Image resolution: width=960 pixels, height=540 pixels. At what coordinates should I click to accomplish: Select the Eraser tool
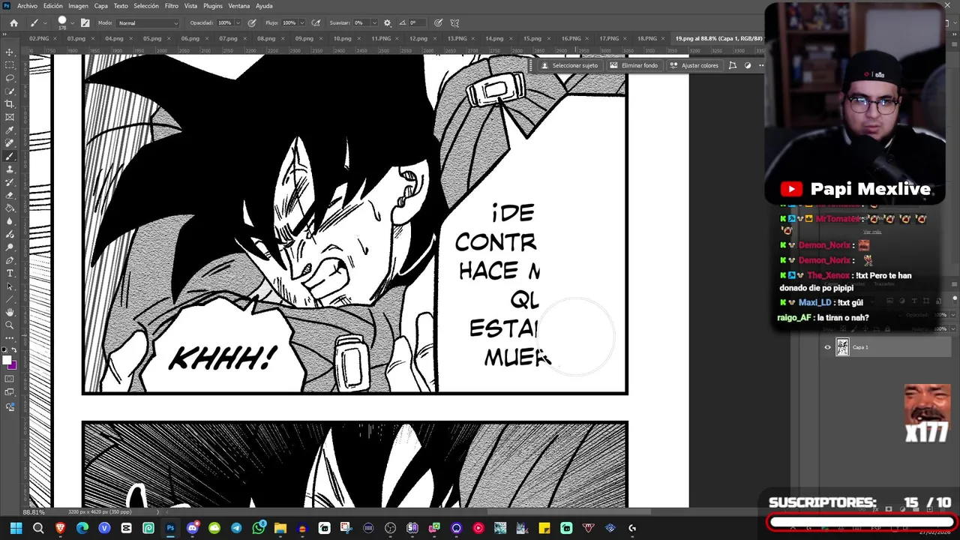[x=10, y=196]
